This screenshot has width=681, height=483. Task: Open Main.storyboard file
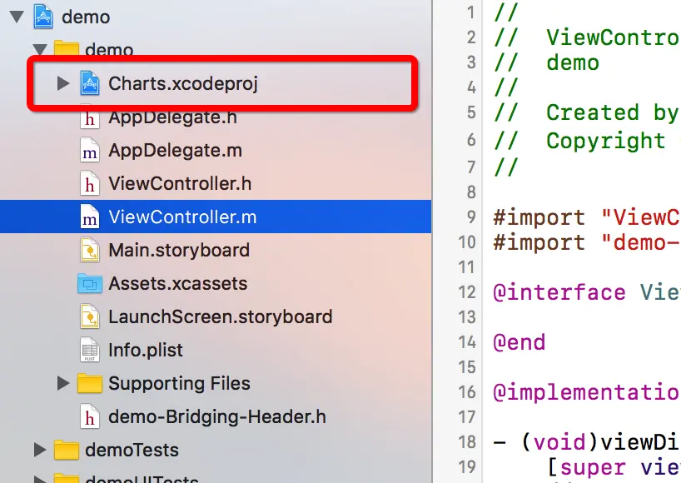[179, 250]
